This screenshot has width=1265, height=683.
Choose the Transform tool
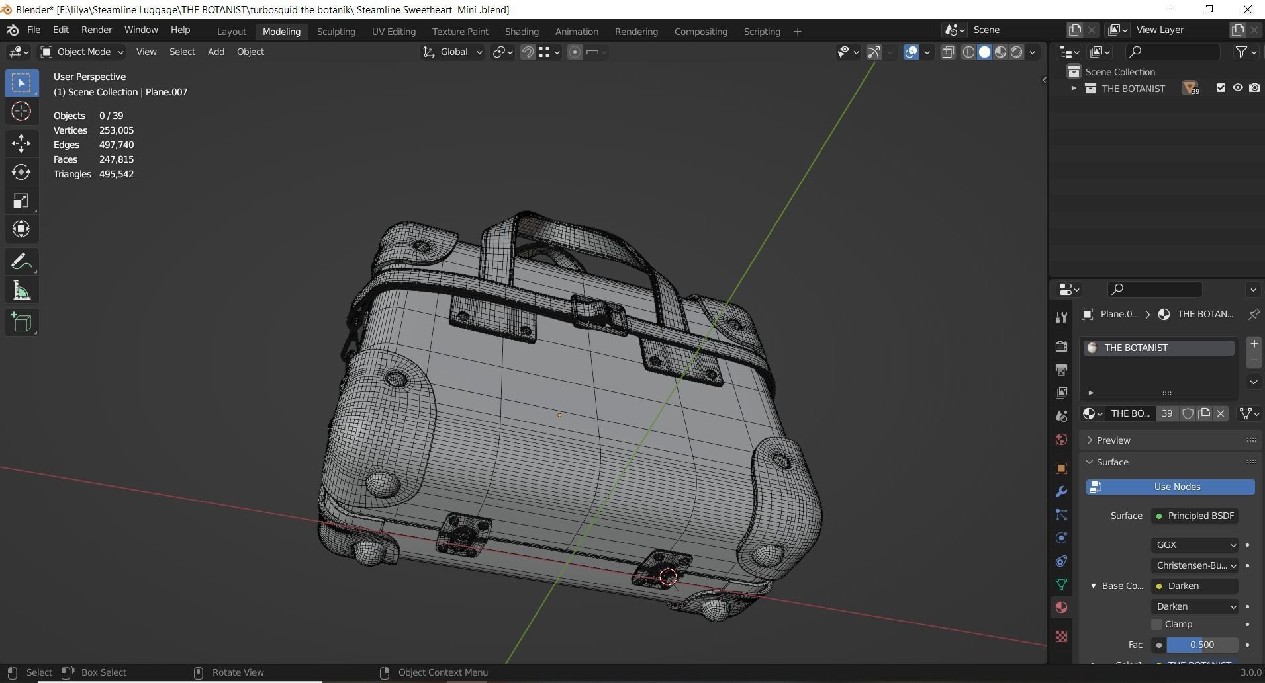pyautogui.click(x=21, y=229)
